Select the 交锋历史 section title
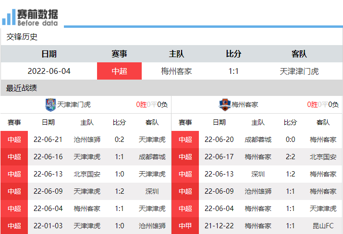Screen dimensions: 343x234 point(22,36)
